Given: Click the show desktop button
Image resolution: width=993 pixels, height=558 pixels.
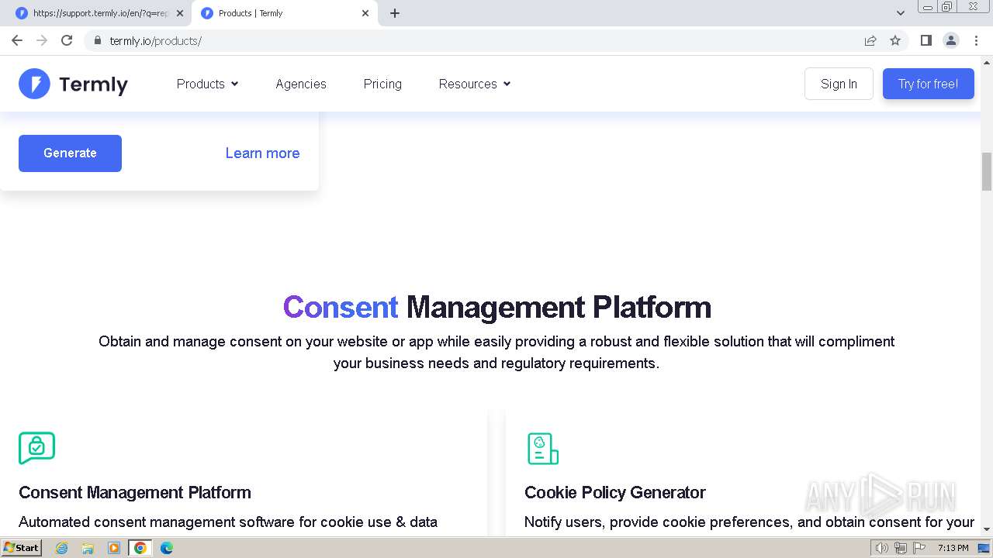Looking at the screenshot, I should point(984,548).
